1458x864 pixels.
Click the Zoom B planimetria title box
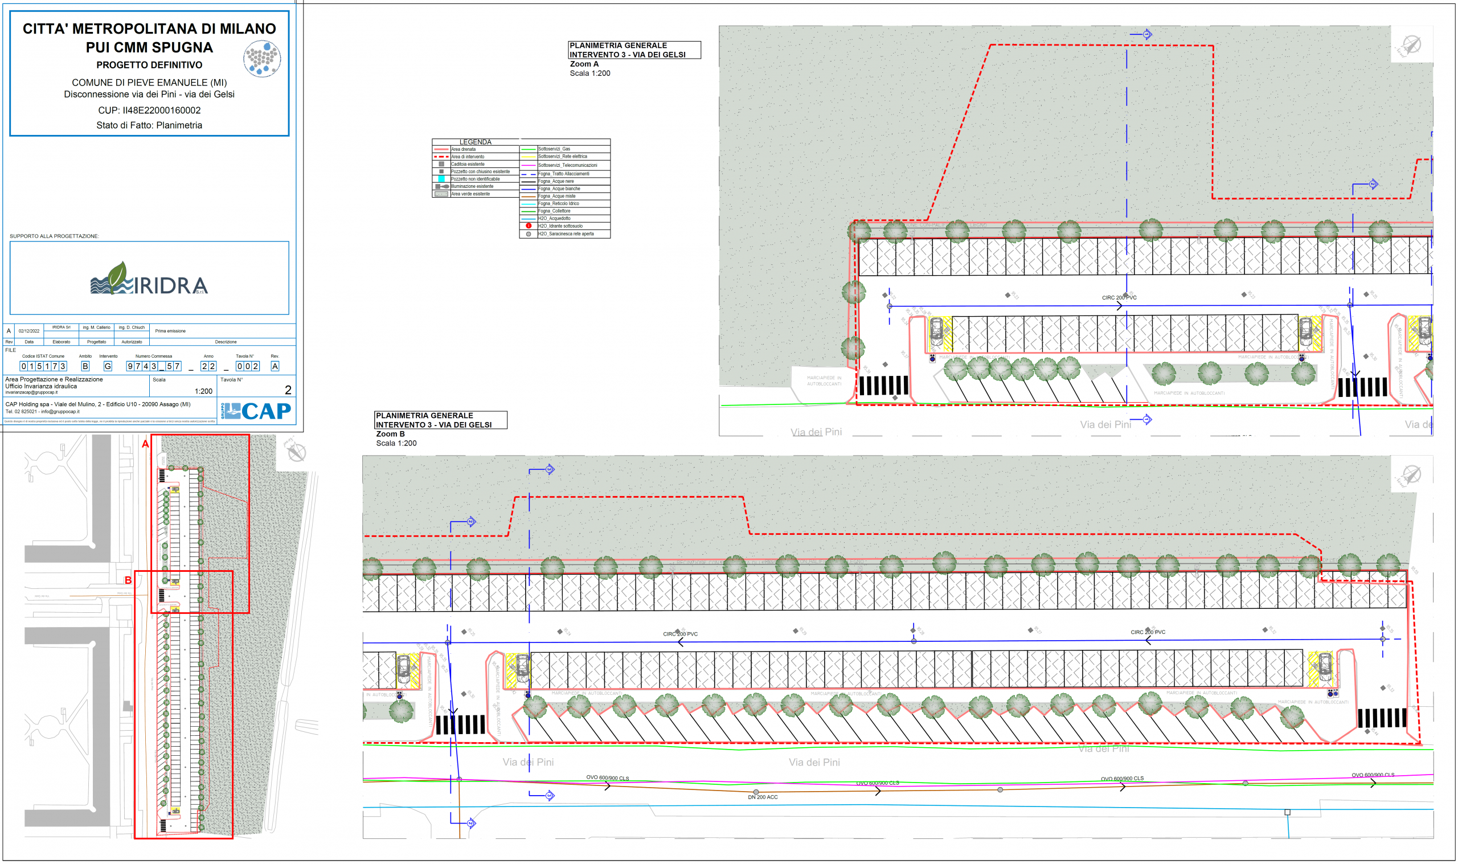coord(440,420)
